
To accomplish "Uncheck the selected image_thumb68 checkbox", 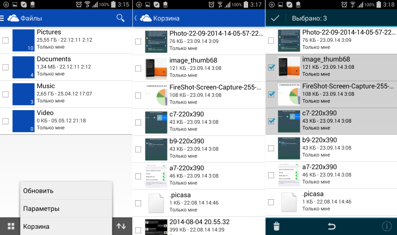I will [x=271, y=67].
